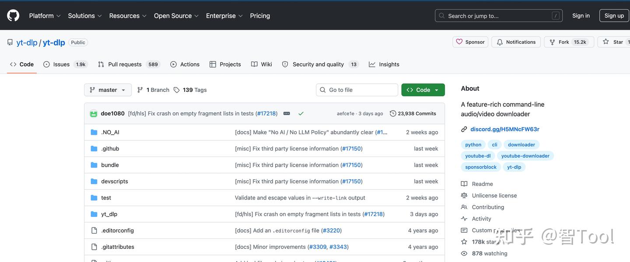Click the Fork 15.2k button
The height and width of the screenshot is (262, 630).
point(569,42)
